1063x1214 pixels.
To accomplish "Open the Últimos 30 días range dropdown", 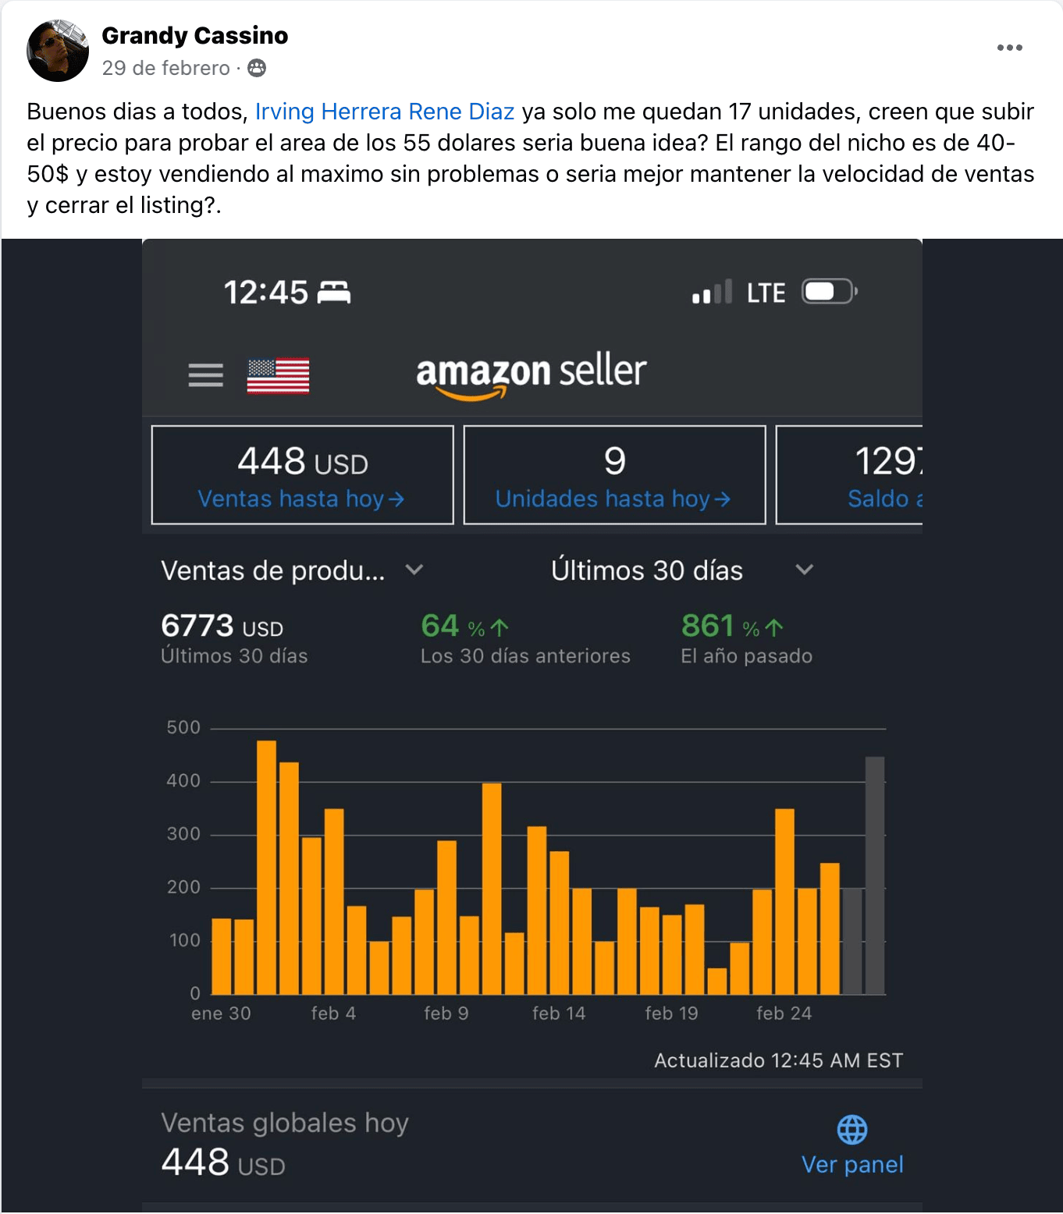I will pyautogui.click(x=804, y=570).
